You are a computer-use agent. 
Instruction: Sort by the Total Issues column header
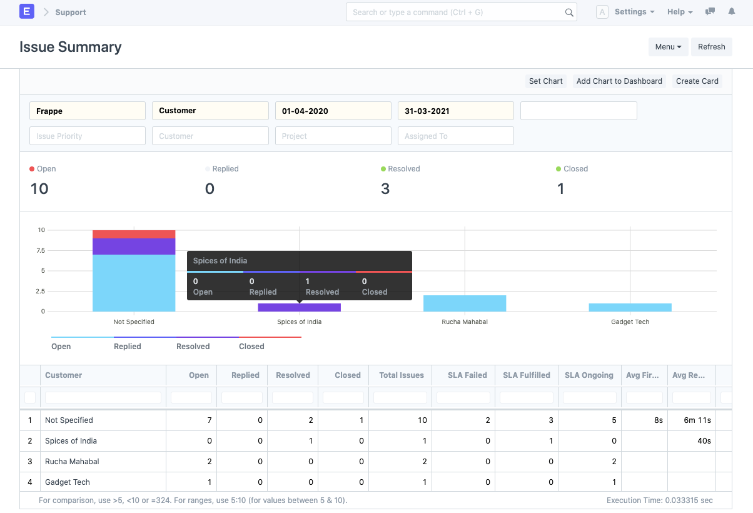point(401,375)
